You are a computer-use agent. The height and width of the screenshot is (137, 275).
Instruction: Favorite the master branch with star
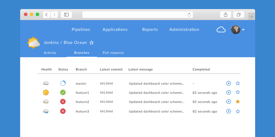pyautogui.click(x=238, y=83)
